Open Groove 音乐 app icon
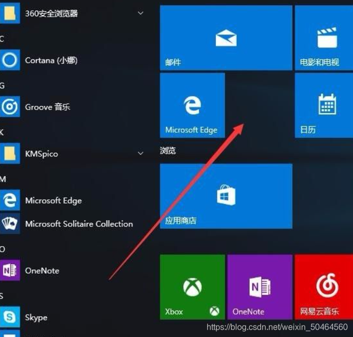This screenshot has width=353, height=337. click(x=10, y=106)
